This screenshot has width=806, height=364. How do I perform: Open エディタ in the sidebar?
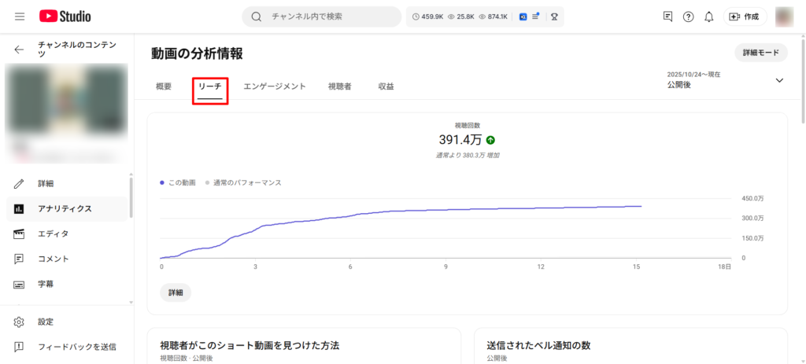click(53, 233)
